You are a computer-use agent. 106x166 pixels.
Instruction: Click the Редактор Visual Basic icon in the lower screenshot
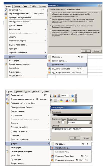click(x=52, y=156)
